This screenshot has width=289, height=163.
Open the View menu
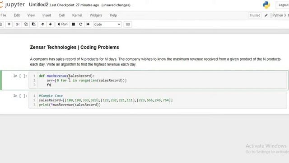31,15
